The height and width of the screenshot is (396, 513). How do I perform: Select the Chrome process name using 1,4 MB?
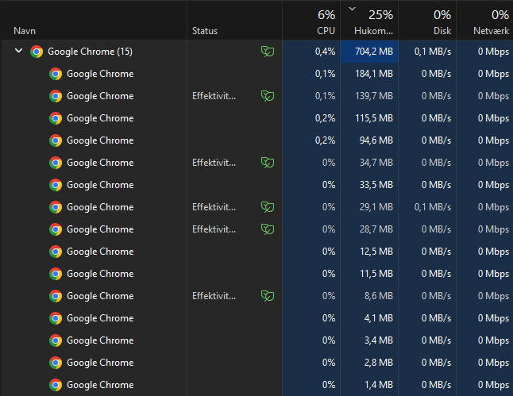click(100, 385)
